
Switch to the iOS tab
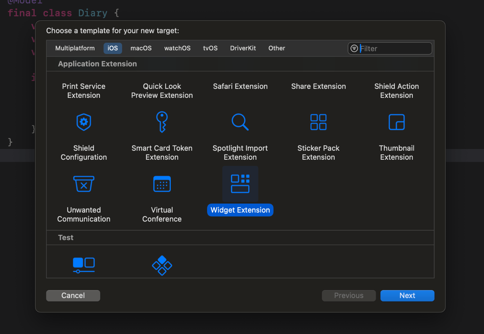pos(113,48)
